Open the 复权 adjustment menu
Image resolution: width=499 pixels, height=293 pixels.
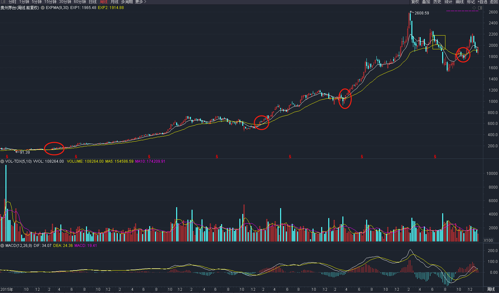(415, 2)
